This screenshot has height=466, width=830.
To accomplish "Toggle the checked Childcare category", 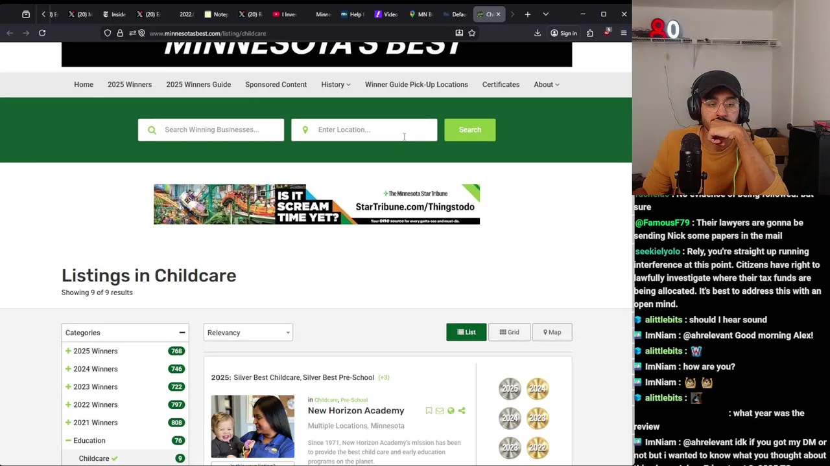I will [x=99, y=458].
